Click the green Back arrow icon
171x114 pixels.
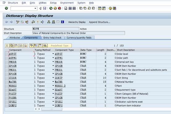click(51, 8)
